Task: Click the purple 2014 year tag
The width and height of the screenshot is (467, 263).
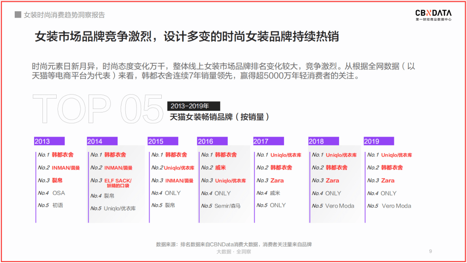Action: [x=102, y=141]
